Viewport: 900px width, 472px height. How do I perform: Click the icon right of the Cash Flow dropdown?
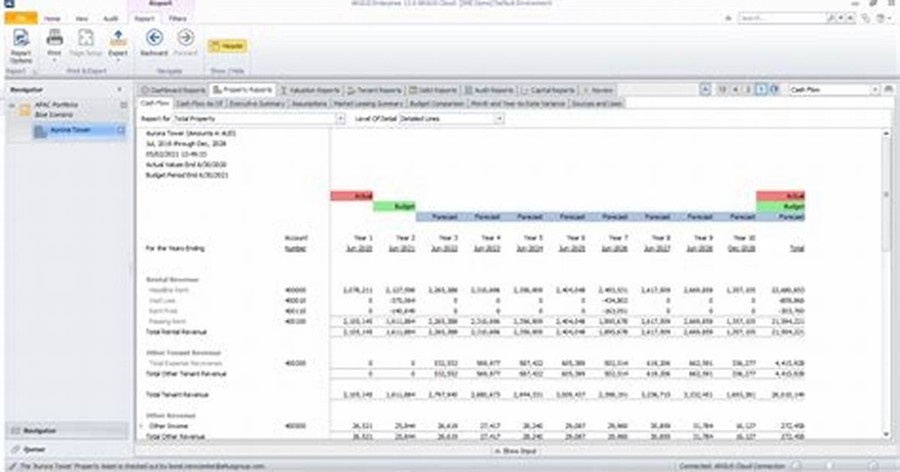coord(889,90)
